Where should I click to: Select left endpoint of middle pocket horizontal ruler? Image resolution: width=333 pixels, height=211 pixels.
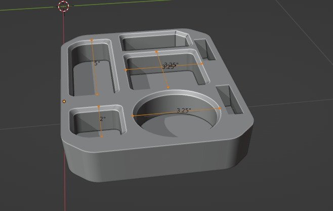[126, 70]
